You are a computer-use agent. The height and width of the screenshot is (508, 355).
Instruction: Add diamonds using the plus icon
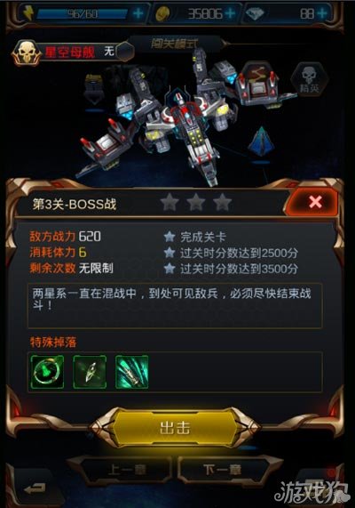(x=322, y=13)
